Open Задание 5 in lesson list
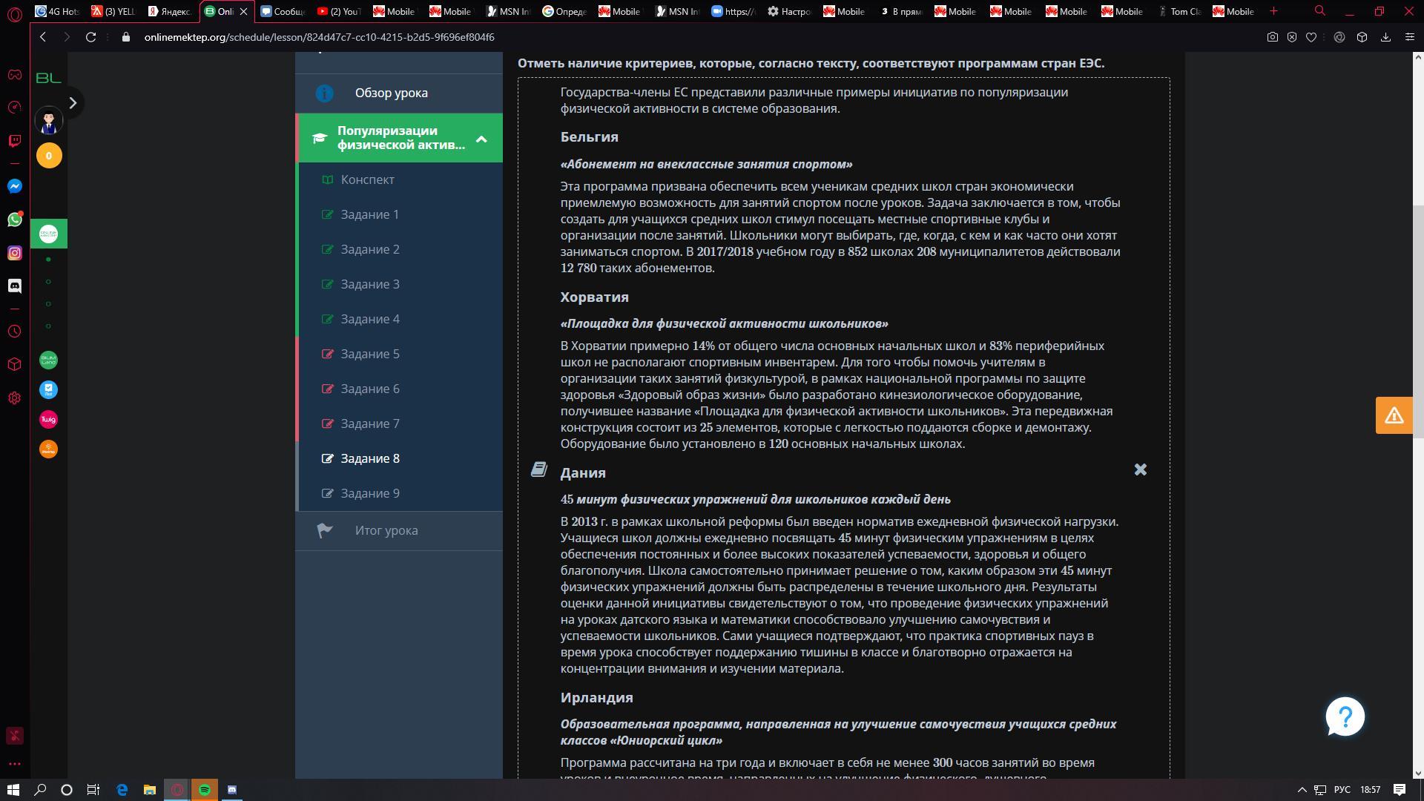Image resolution: width=1424 pixels, height=801 pixels. tap(369, 354)
